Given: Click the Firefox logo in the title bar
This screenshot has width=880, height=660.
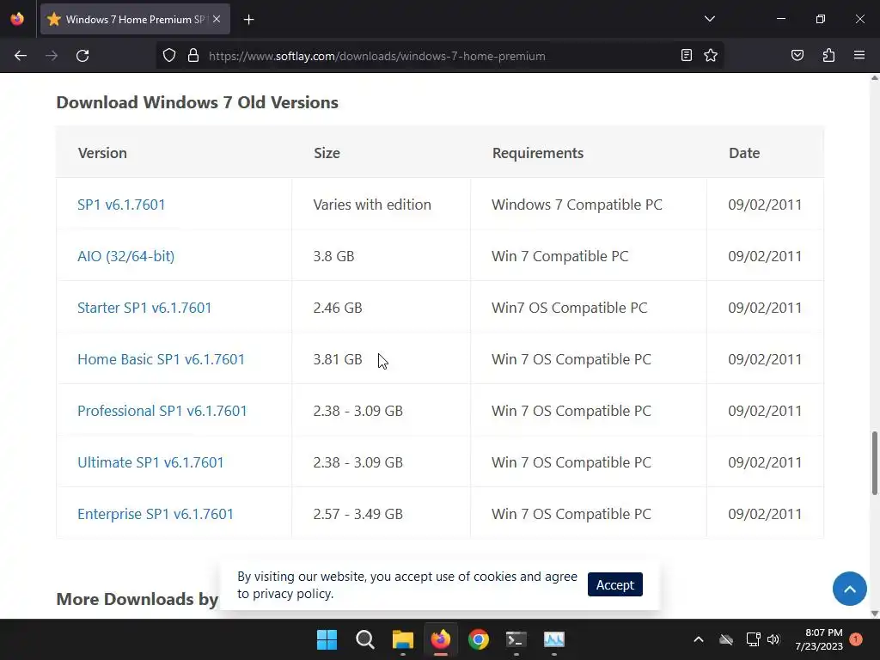Looking at the screenshot, I should tap(17, 20).
